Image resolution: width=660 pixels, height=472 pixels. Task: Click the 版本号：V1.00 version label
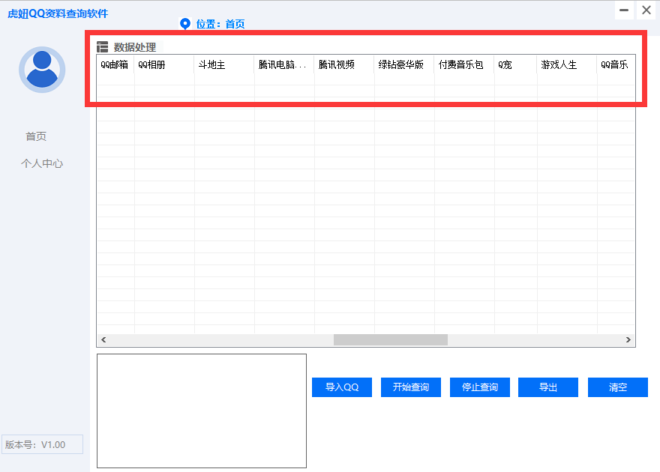pos(42,444)
